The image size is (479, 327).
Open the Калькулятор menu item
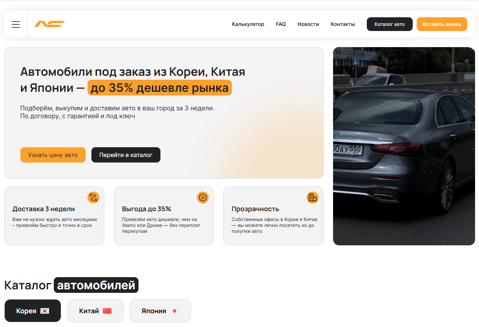248,24
